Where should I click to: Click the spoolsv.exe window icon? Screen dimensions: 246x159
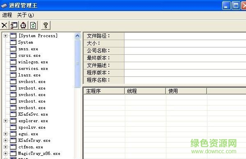click(13, 127)
